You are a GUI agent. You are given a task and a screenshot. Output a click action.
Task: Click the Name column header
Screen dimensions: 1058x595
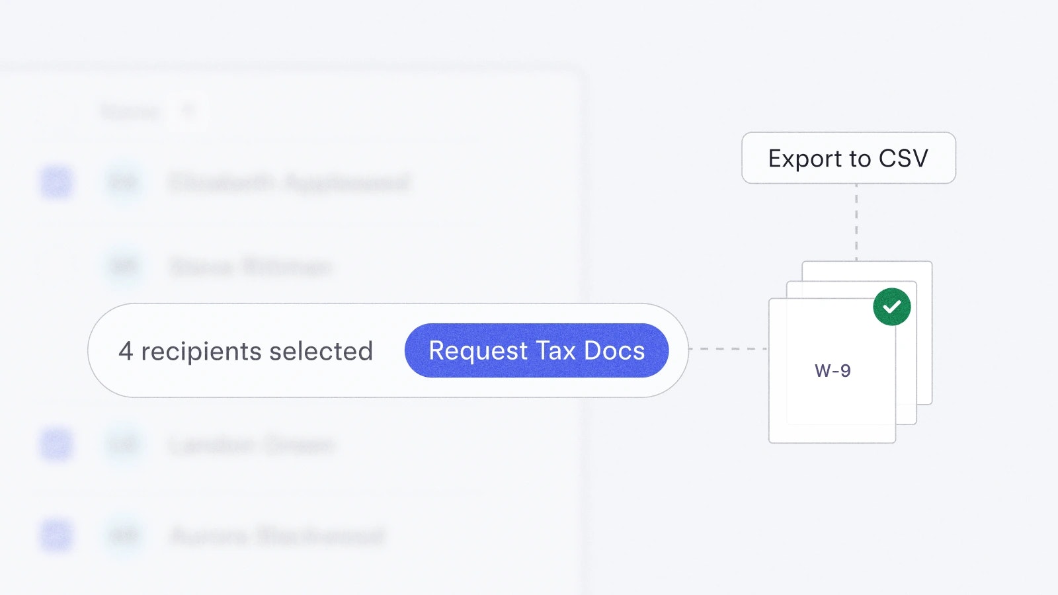(x=131, y=112)
